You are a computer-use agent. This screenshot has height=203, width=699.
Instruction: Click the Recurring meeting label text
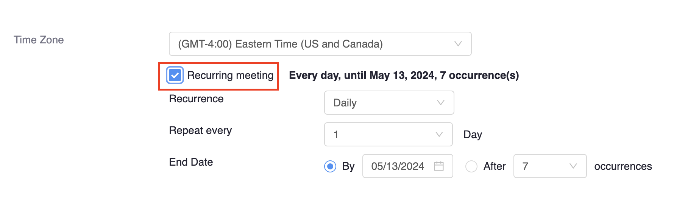click(x=230, y=75)
